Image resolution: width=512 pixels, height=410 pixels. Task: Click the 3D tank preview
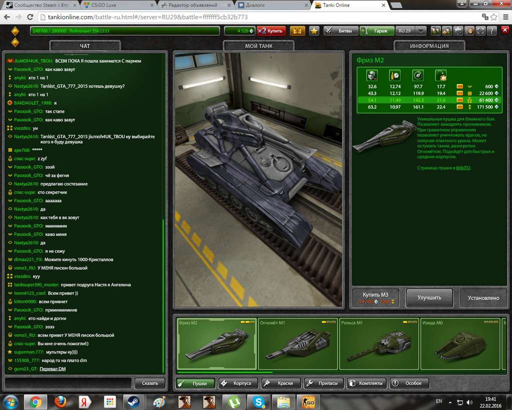(x=258, y=180)
